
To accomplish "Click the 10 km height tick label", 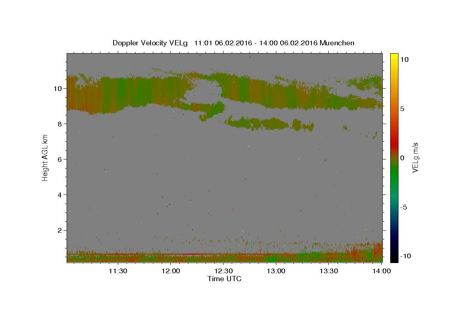I will point(58,88).
